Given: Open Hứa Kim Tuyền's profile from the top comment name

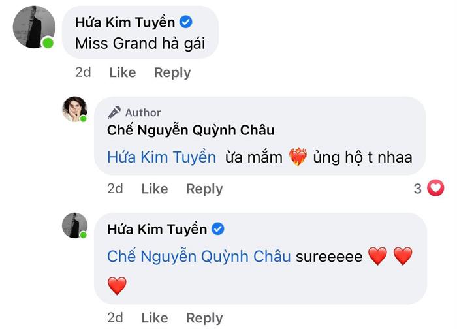Looking at the screenshot, I should point(125,22).
